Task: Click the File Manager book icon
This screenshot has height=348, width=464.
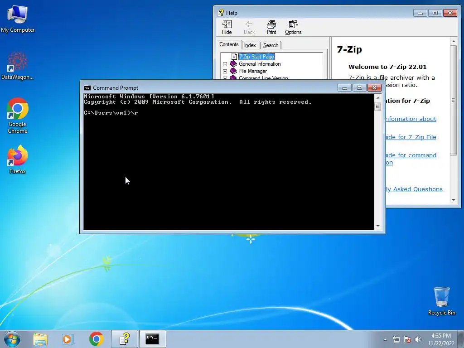Action: point(233,71)
